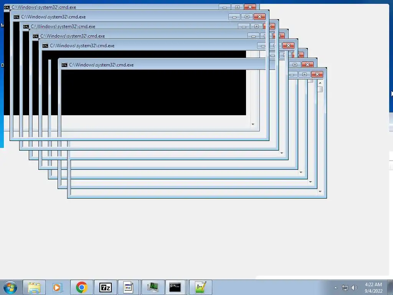
Task: Open Google Chrome from the taskbar
Action: [x=81, y=287]
